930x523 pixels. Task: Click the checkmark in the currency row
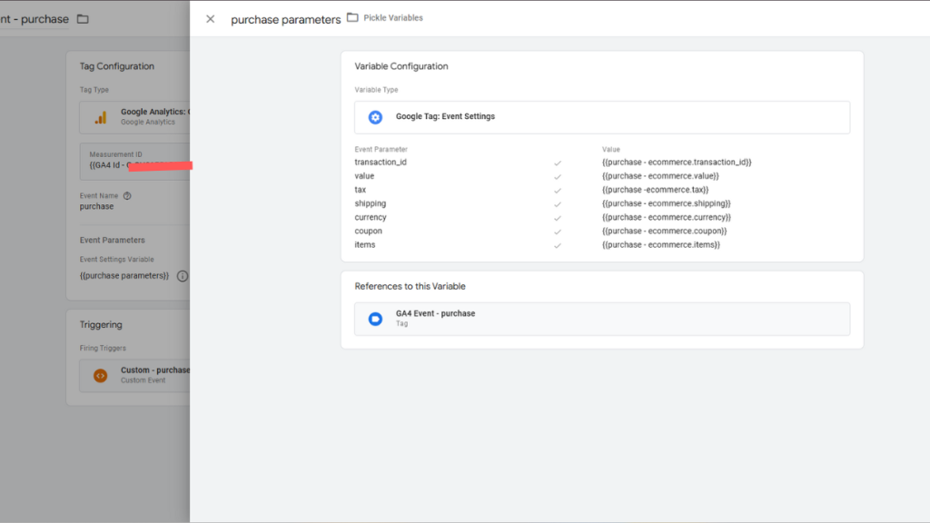pos(558,218)
